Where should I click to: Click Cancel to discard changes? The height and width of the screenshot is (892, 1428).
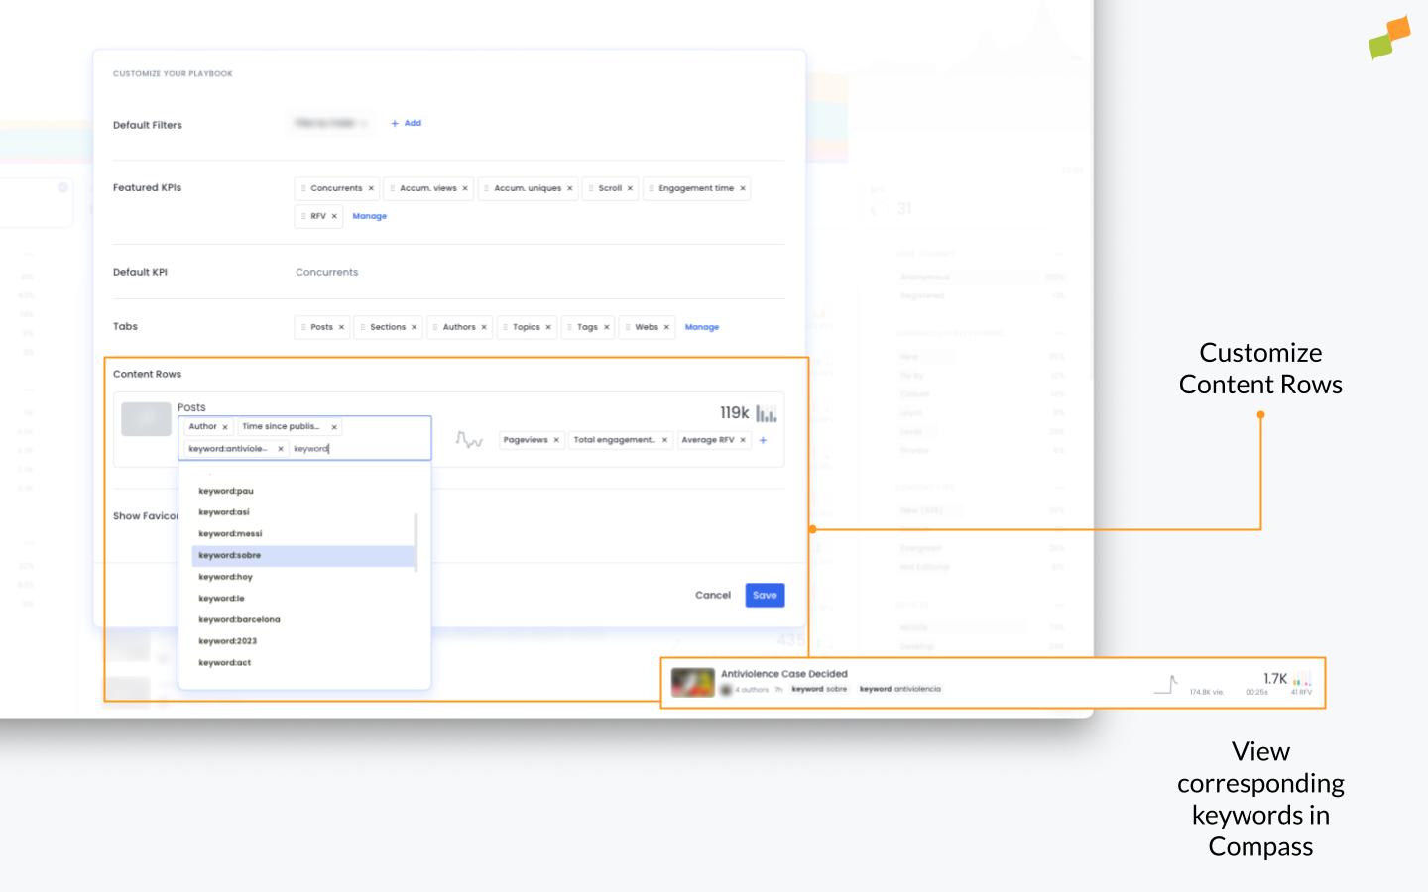point(712,595)
